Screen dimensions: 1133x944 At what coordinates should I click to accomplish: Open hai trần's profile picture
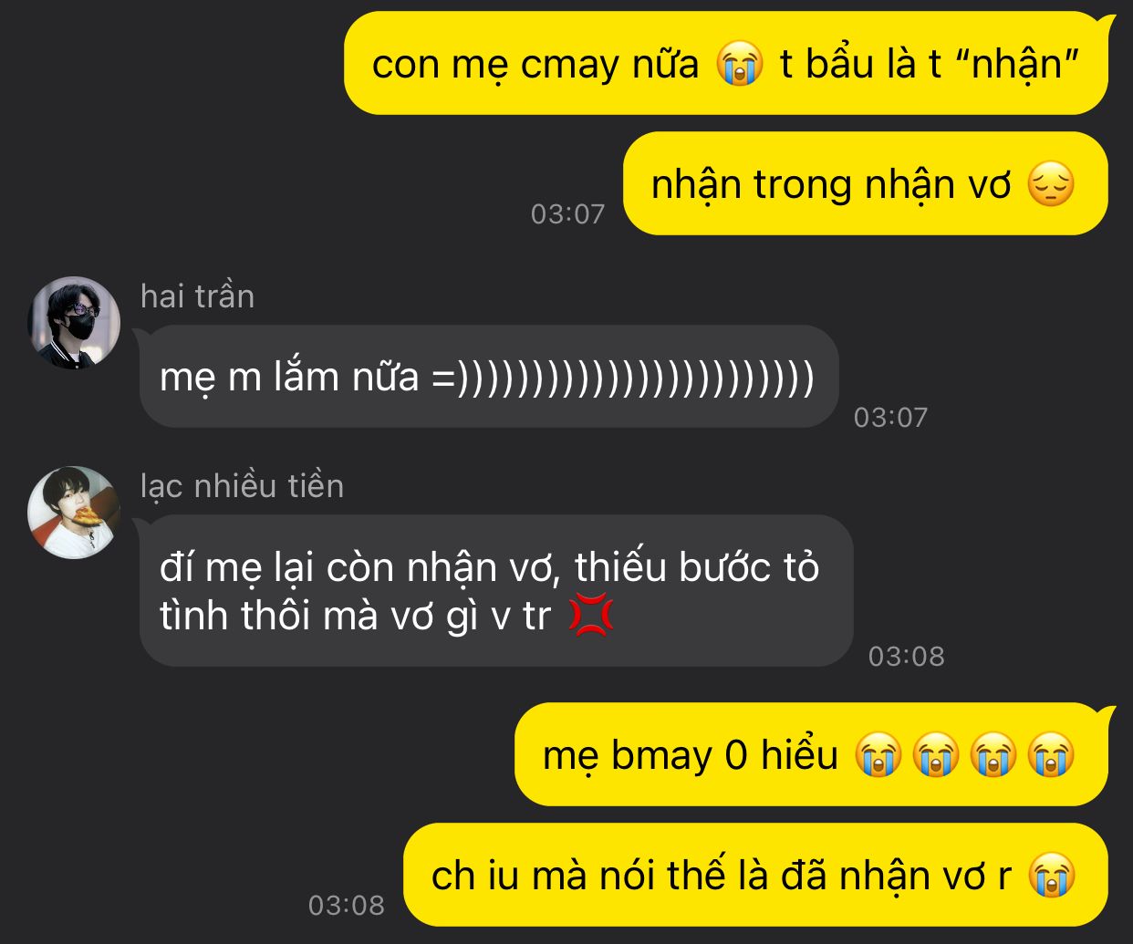75,322
